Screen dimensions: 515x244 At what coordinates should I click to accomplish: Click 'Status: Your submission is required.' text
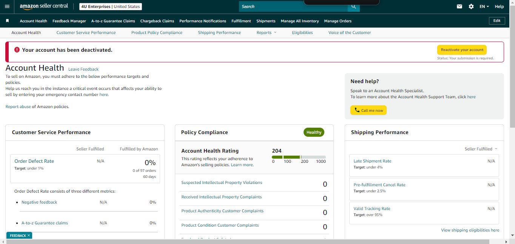(x=465, y=58)
